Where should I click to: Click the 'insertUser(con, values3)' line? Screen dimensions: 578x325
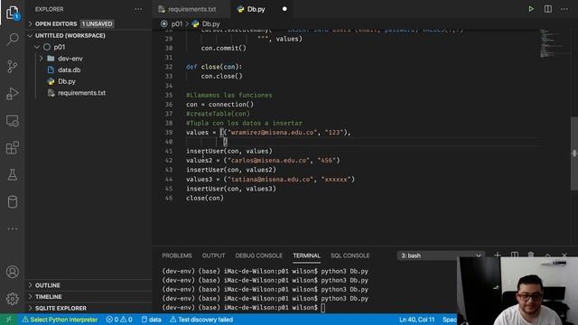231,189
